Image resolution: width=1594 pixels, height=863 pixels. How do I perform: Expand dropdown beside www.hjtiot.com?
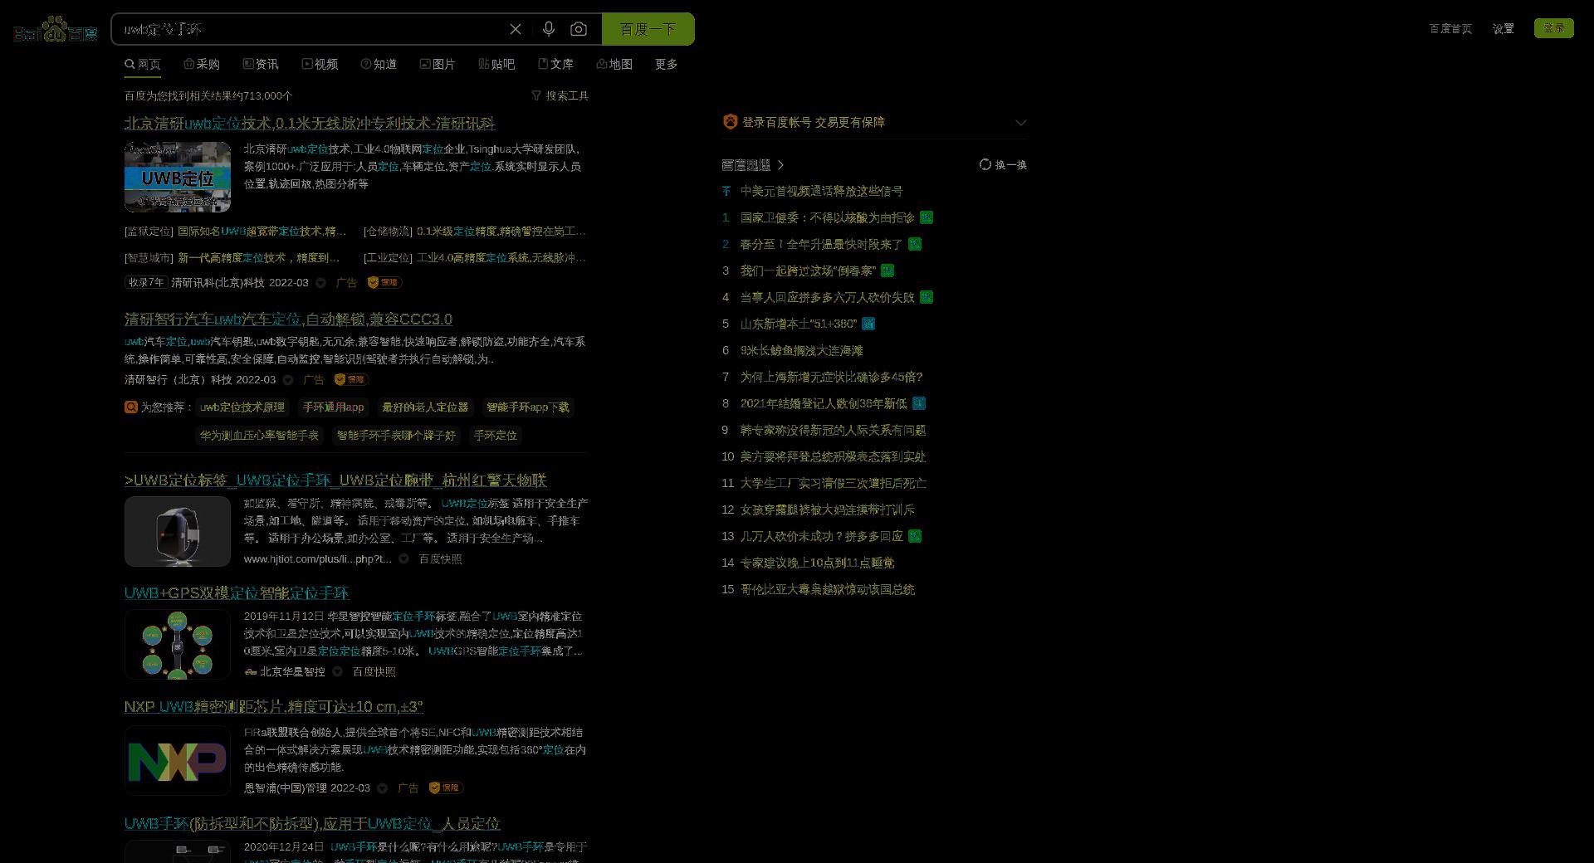(403, 559)
